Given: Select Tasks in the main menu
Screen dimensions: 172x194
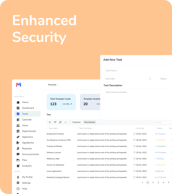Looking at the screenshot, I should tap(27, 114).
